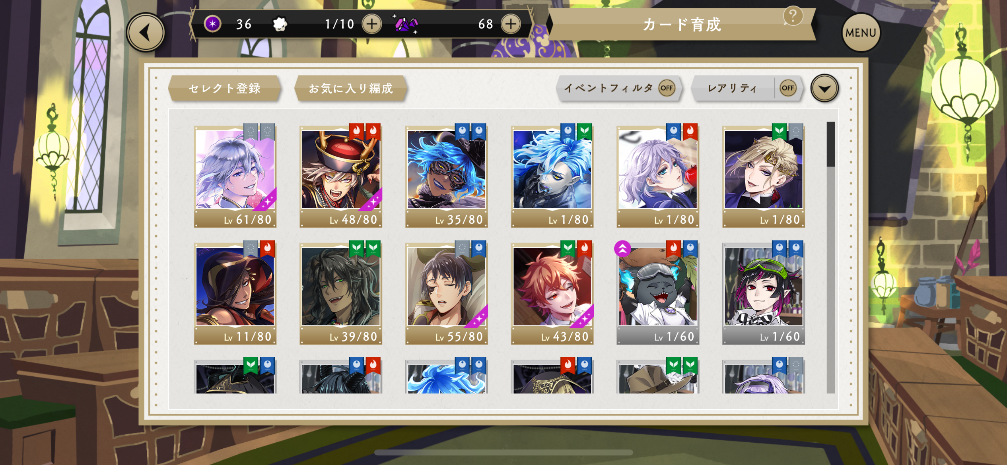Click the card list vertical scrollbar
The width and height of the screenshot is (1007, 465).
[830, 258]
